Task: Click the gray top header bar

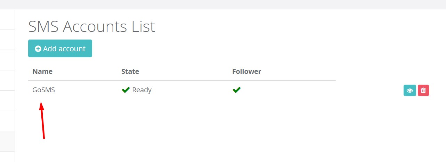Action: 223,5
